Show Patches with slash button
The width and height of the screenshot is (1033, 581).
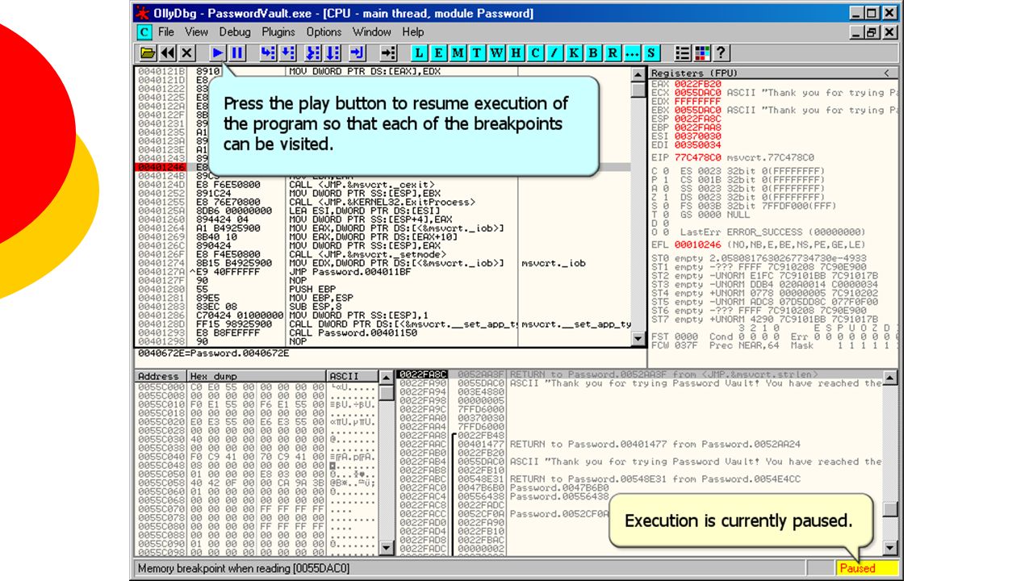554,52
